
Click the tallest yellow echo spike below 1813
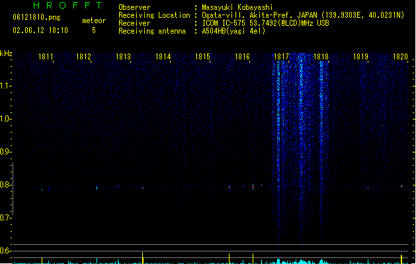[x=143, y=258]
